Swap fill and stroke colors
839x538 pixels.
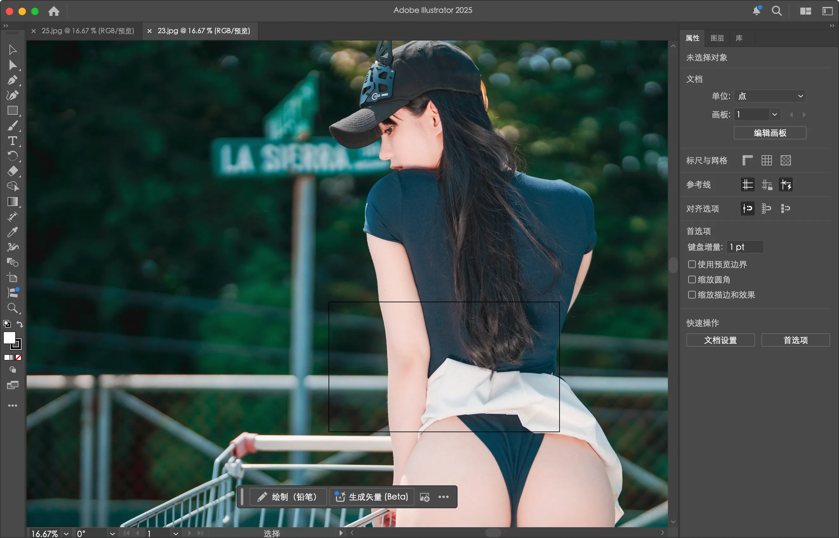[x=20, y=324]
